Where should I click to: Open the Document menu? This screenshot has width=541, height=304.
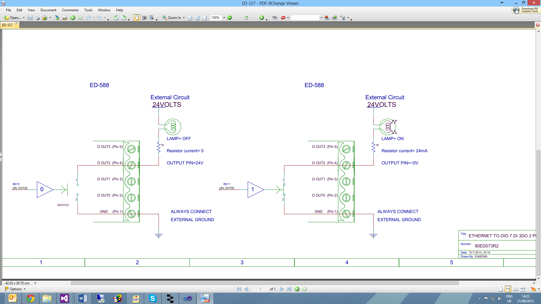point(48,10)
